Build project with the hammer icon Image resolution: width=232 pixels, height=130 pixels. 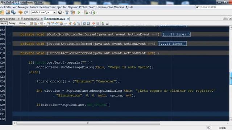67,13
